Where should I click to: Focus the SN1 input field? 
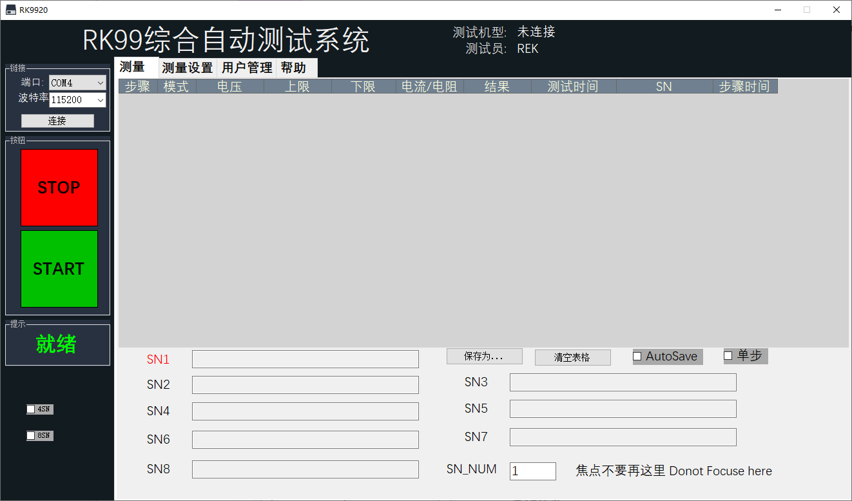(305, 359)
